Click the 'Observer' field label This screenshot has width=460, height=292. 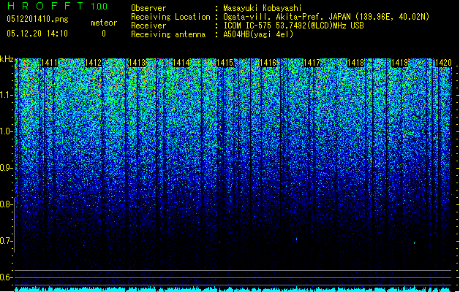[148, 8]
